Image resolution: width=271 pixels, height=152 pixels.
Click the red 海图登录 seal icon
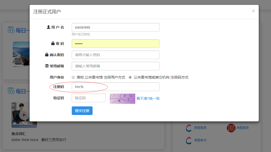pyautogui.click(x=231, y=128)
